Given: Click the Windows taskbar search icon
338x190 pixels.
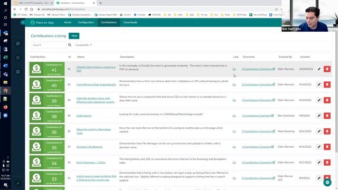Looking at the screenshot, I should tap(5, 11).
